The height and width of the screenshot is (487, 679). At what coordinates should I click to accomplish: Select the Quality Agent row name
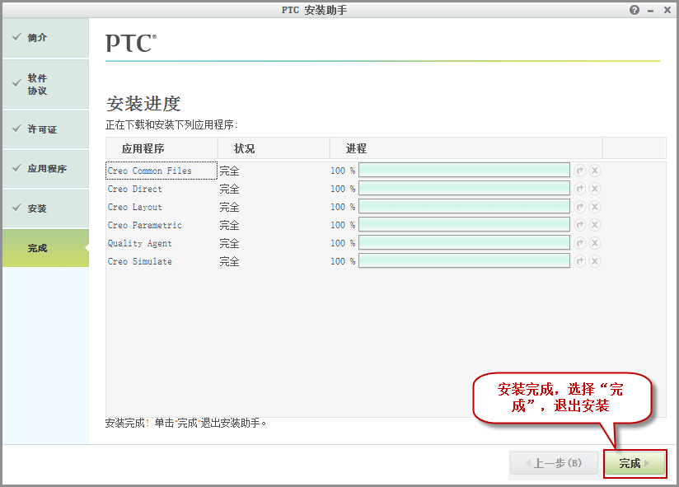click(139, 244)
